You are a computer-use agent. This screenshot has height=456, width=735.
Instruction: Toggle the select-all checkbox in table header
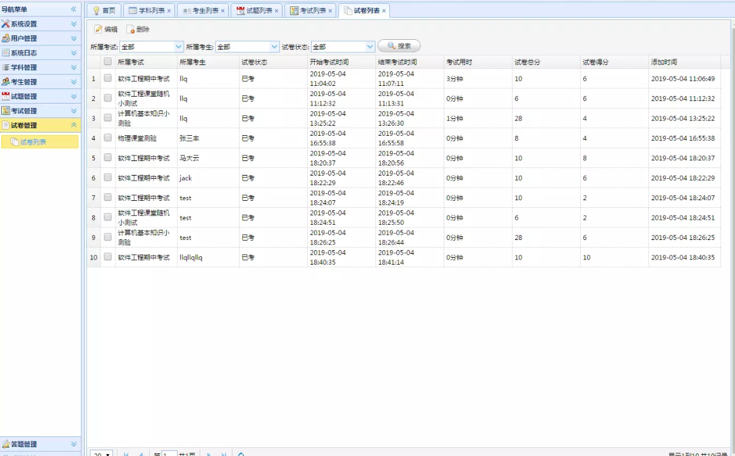point(108,61)
